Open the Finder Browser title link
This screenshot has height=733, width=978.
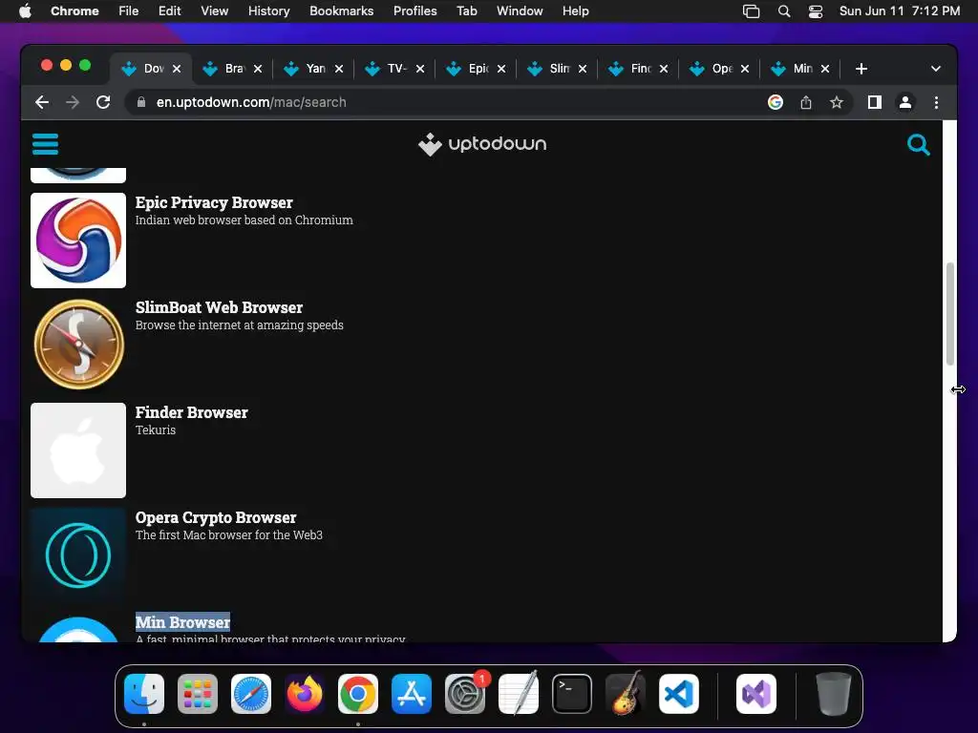point(191,412)
